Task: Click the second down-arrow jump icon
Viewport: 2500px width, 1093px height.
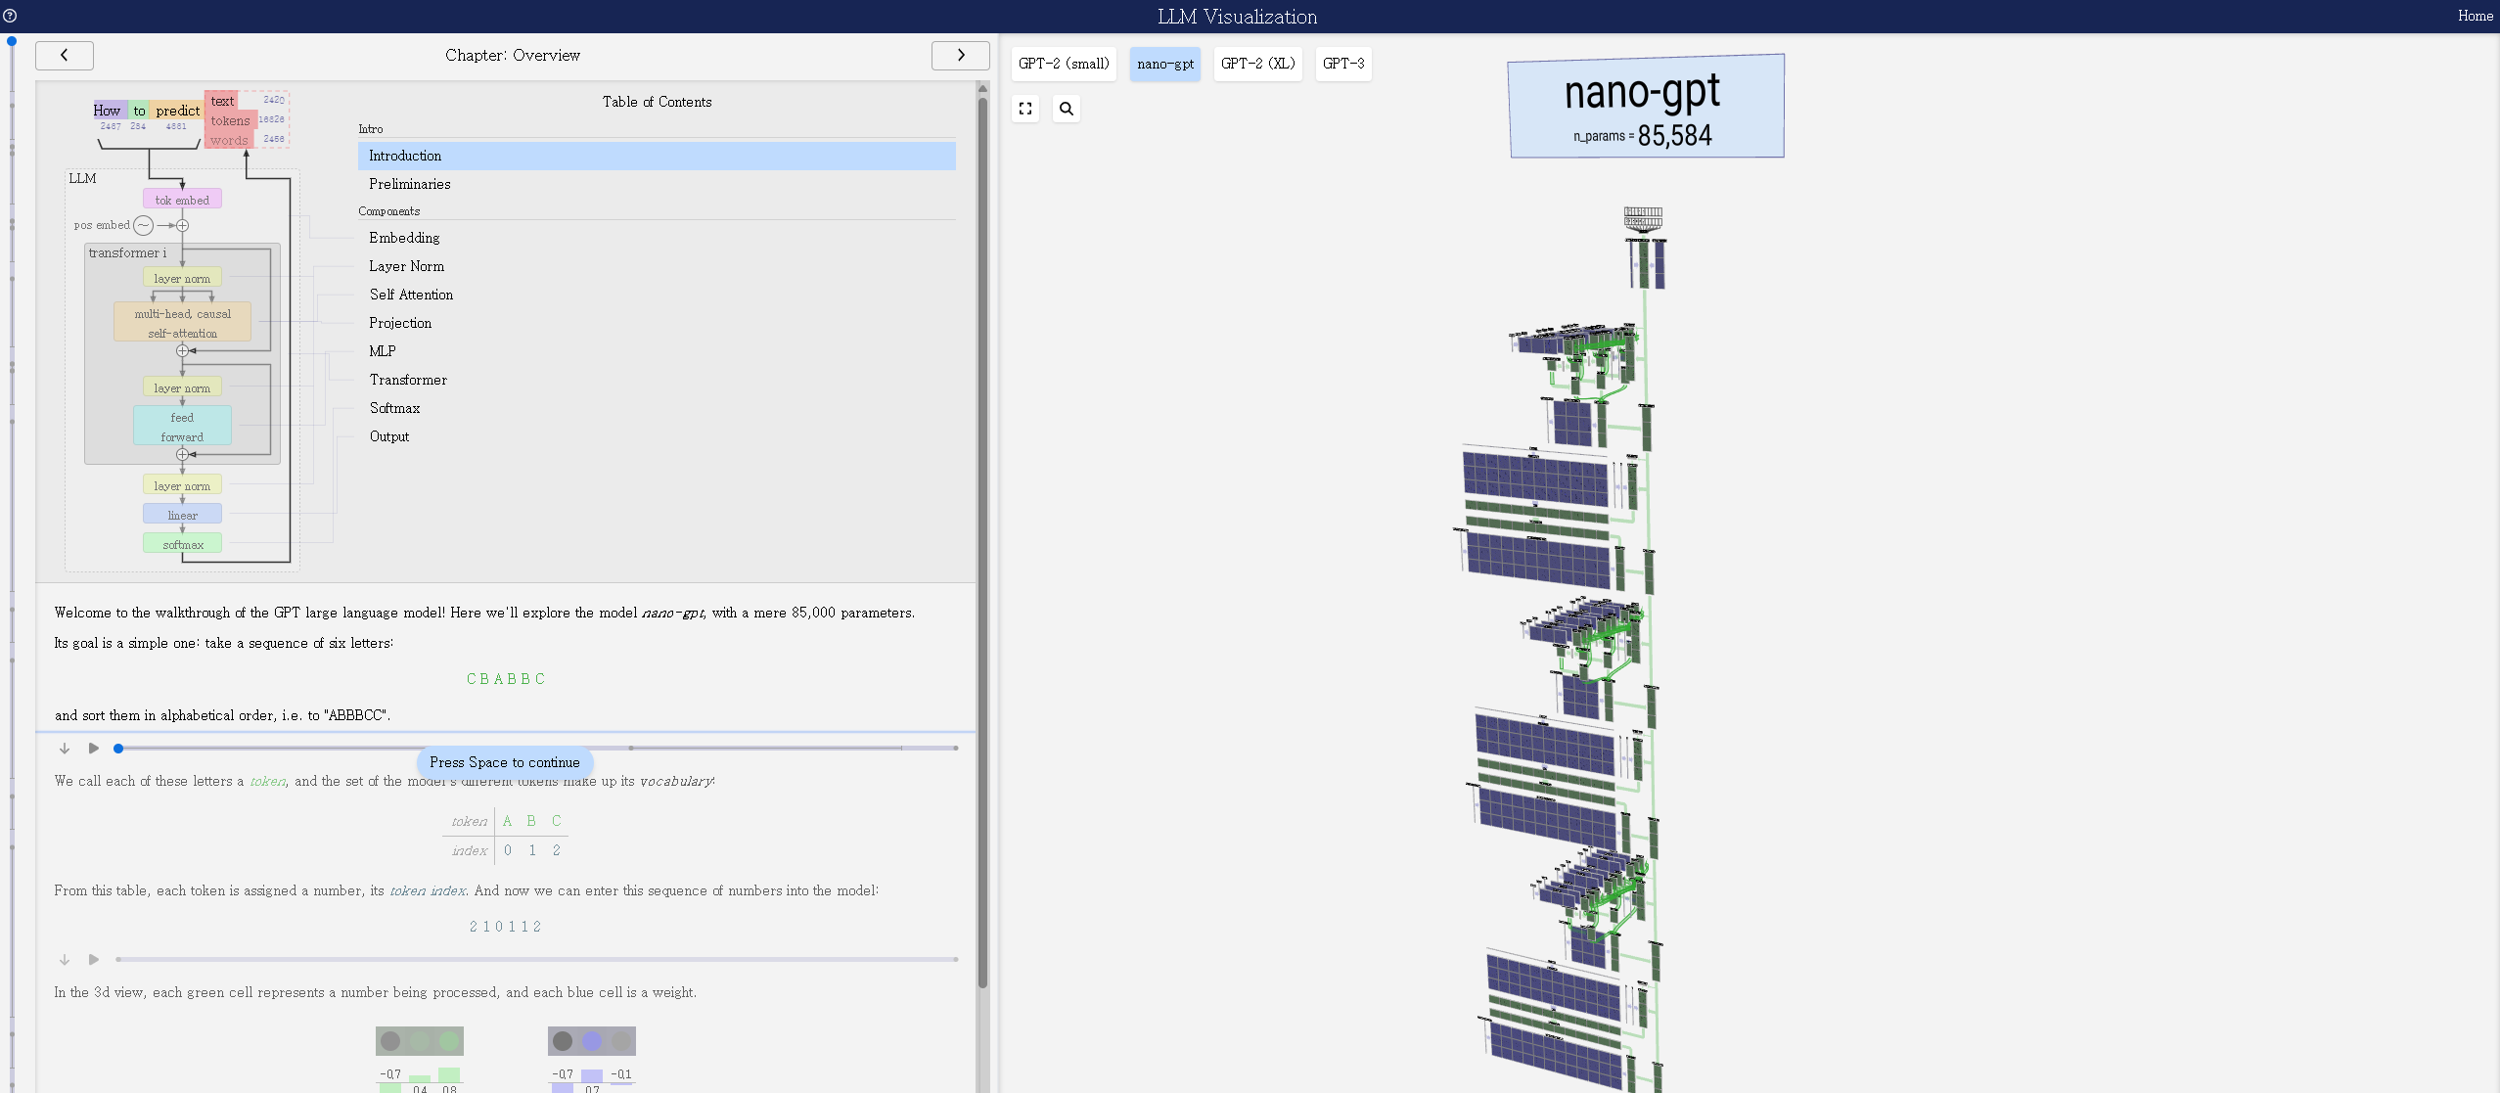Action: pyautogui.click(x=65, y=960)
